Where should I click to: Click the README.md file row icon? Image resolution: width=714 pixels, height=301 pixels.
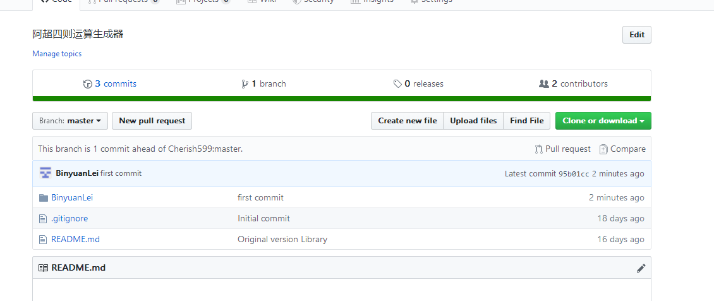[x=43, y=239]
